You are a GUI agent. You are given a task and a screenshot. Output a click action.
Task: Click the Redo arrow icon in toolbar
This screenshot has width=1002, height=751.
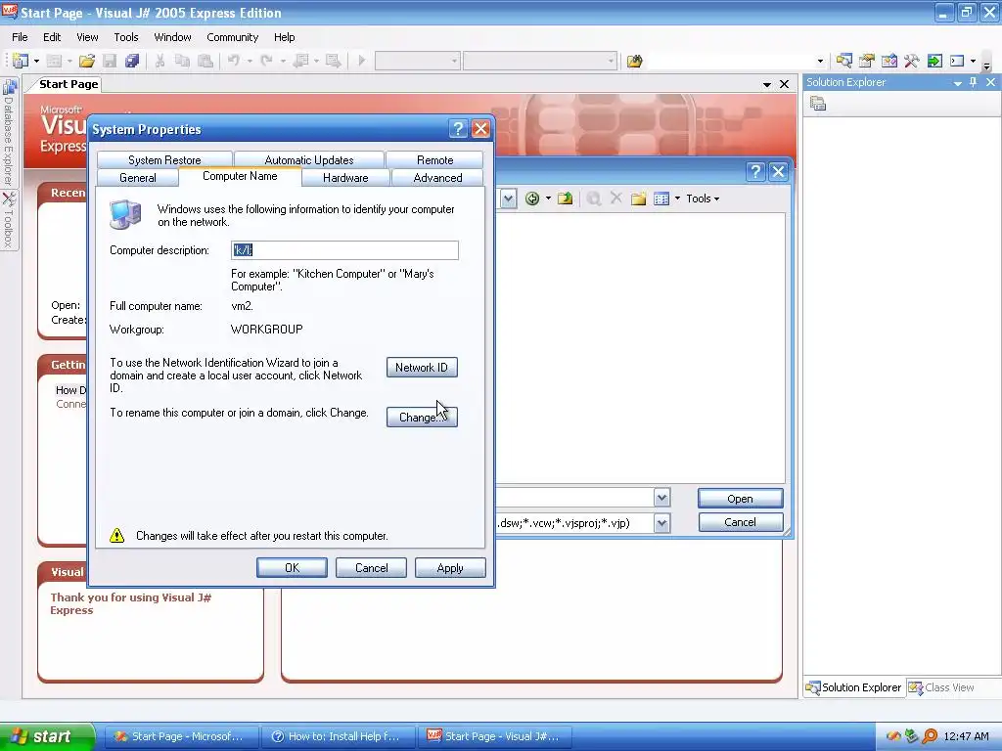tap(267, 62)
